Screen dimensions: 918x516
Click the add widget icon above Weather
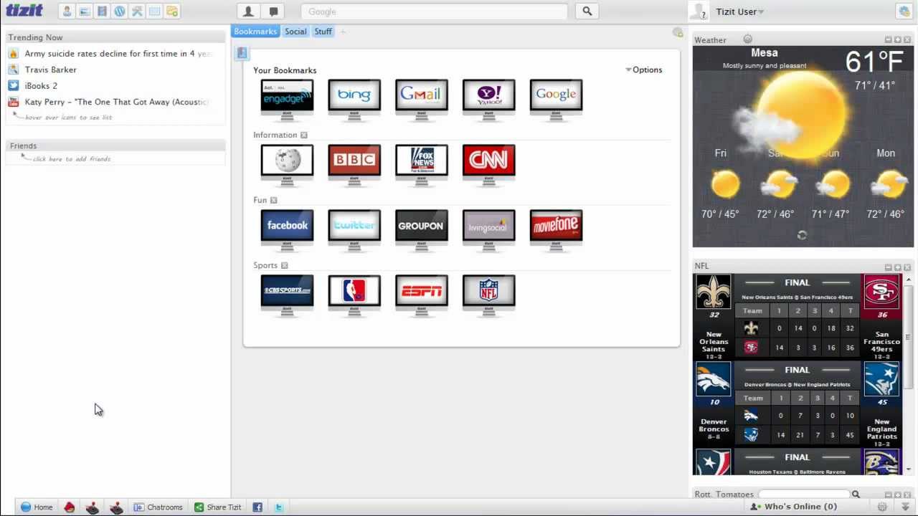[678, 32]
